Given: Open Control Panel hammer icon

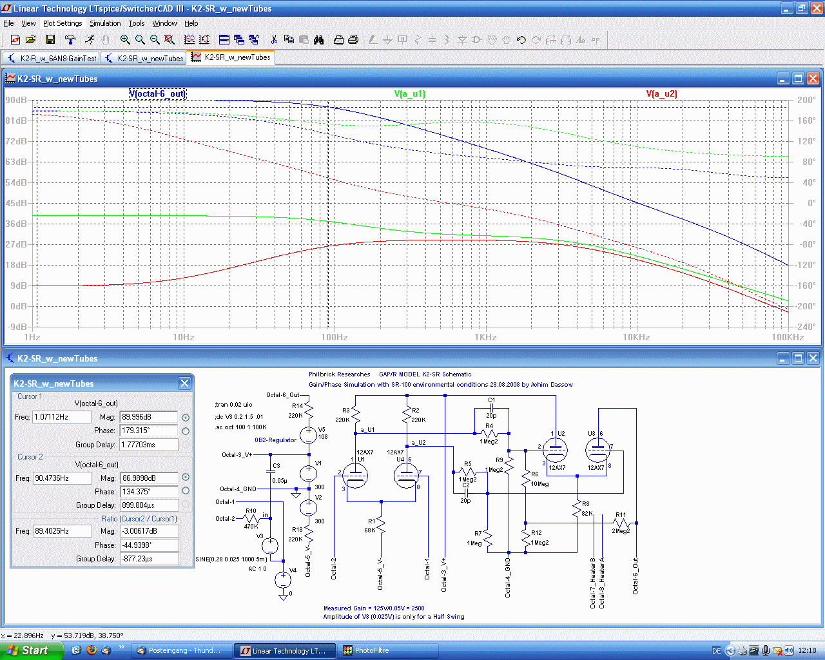Looking at the screenshot, I should click(70, 40).
